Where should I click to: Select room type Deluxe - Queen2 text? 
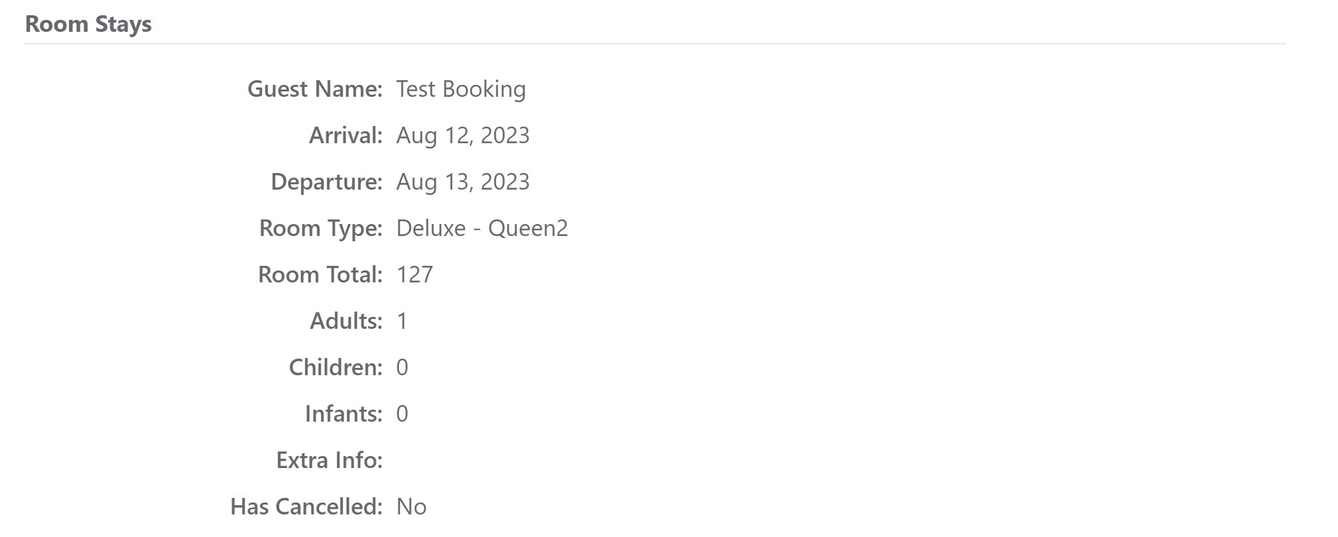[482, 228]
